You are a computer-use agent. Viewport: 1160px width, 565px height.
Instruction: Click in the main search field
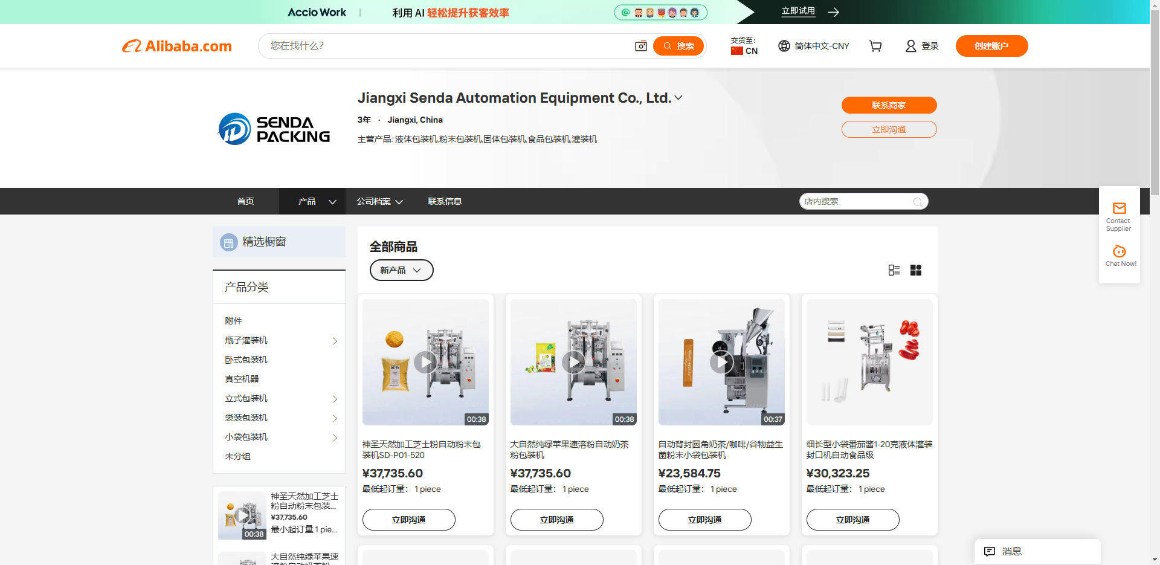(x=447, y=46)
